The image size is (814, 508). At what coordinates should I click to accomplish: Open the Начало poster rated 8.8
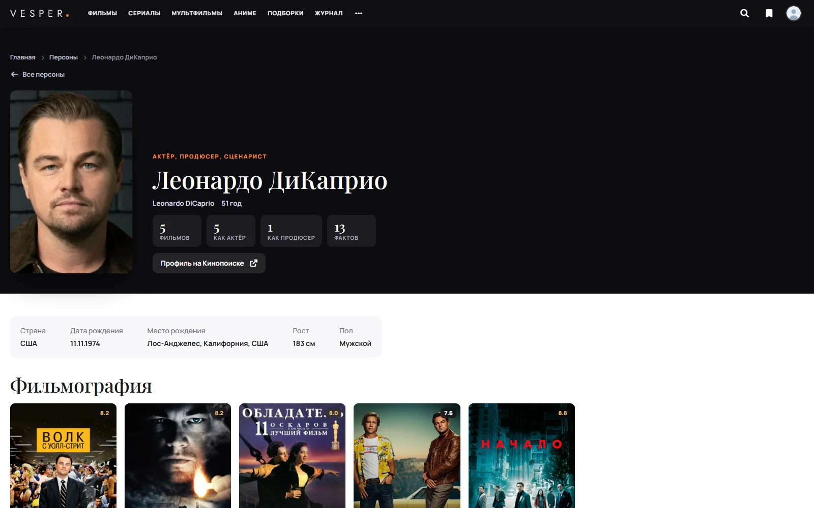521,456
